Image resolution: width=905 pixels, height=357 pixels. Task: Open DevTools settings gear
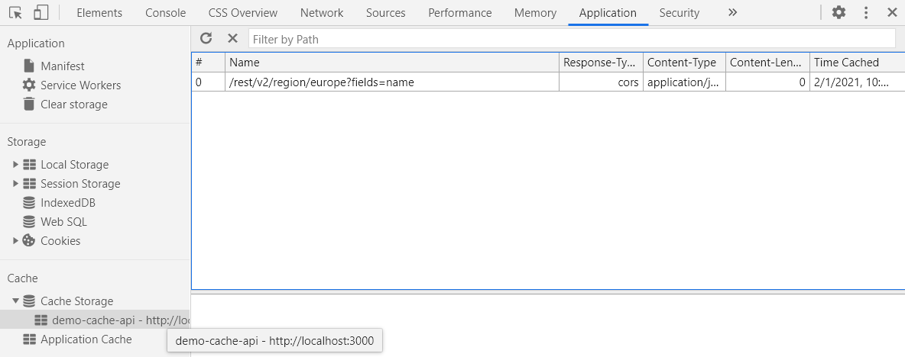839,13
